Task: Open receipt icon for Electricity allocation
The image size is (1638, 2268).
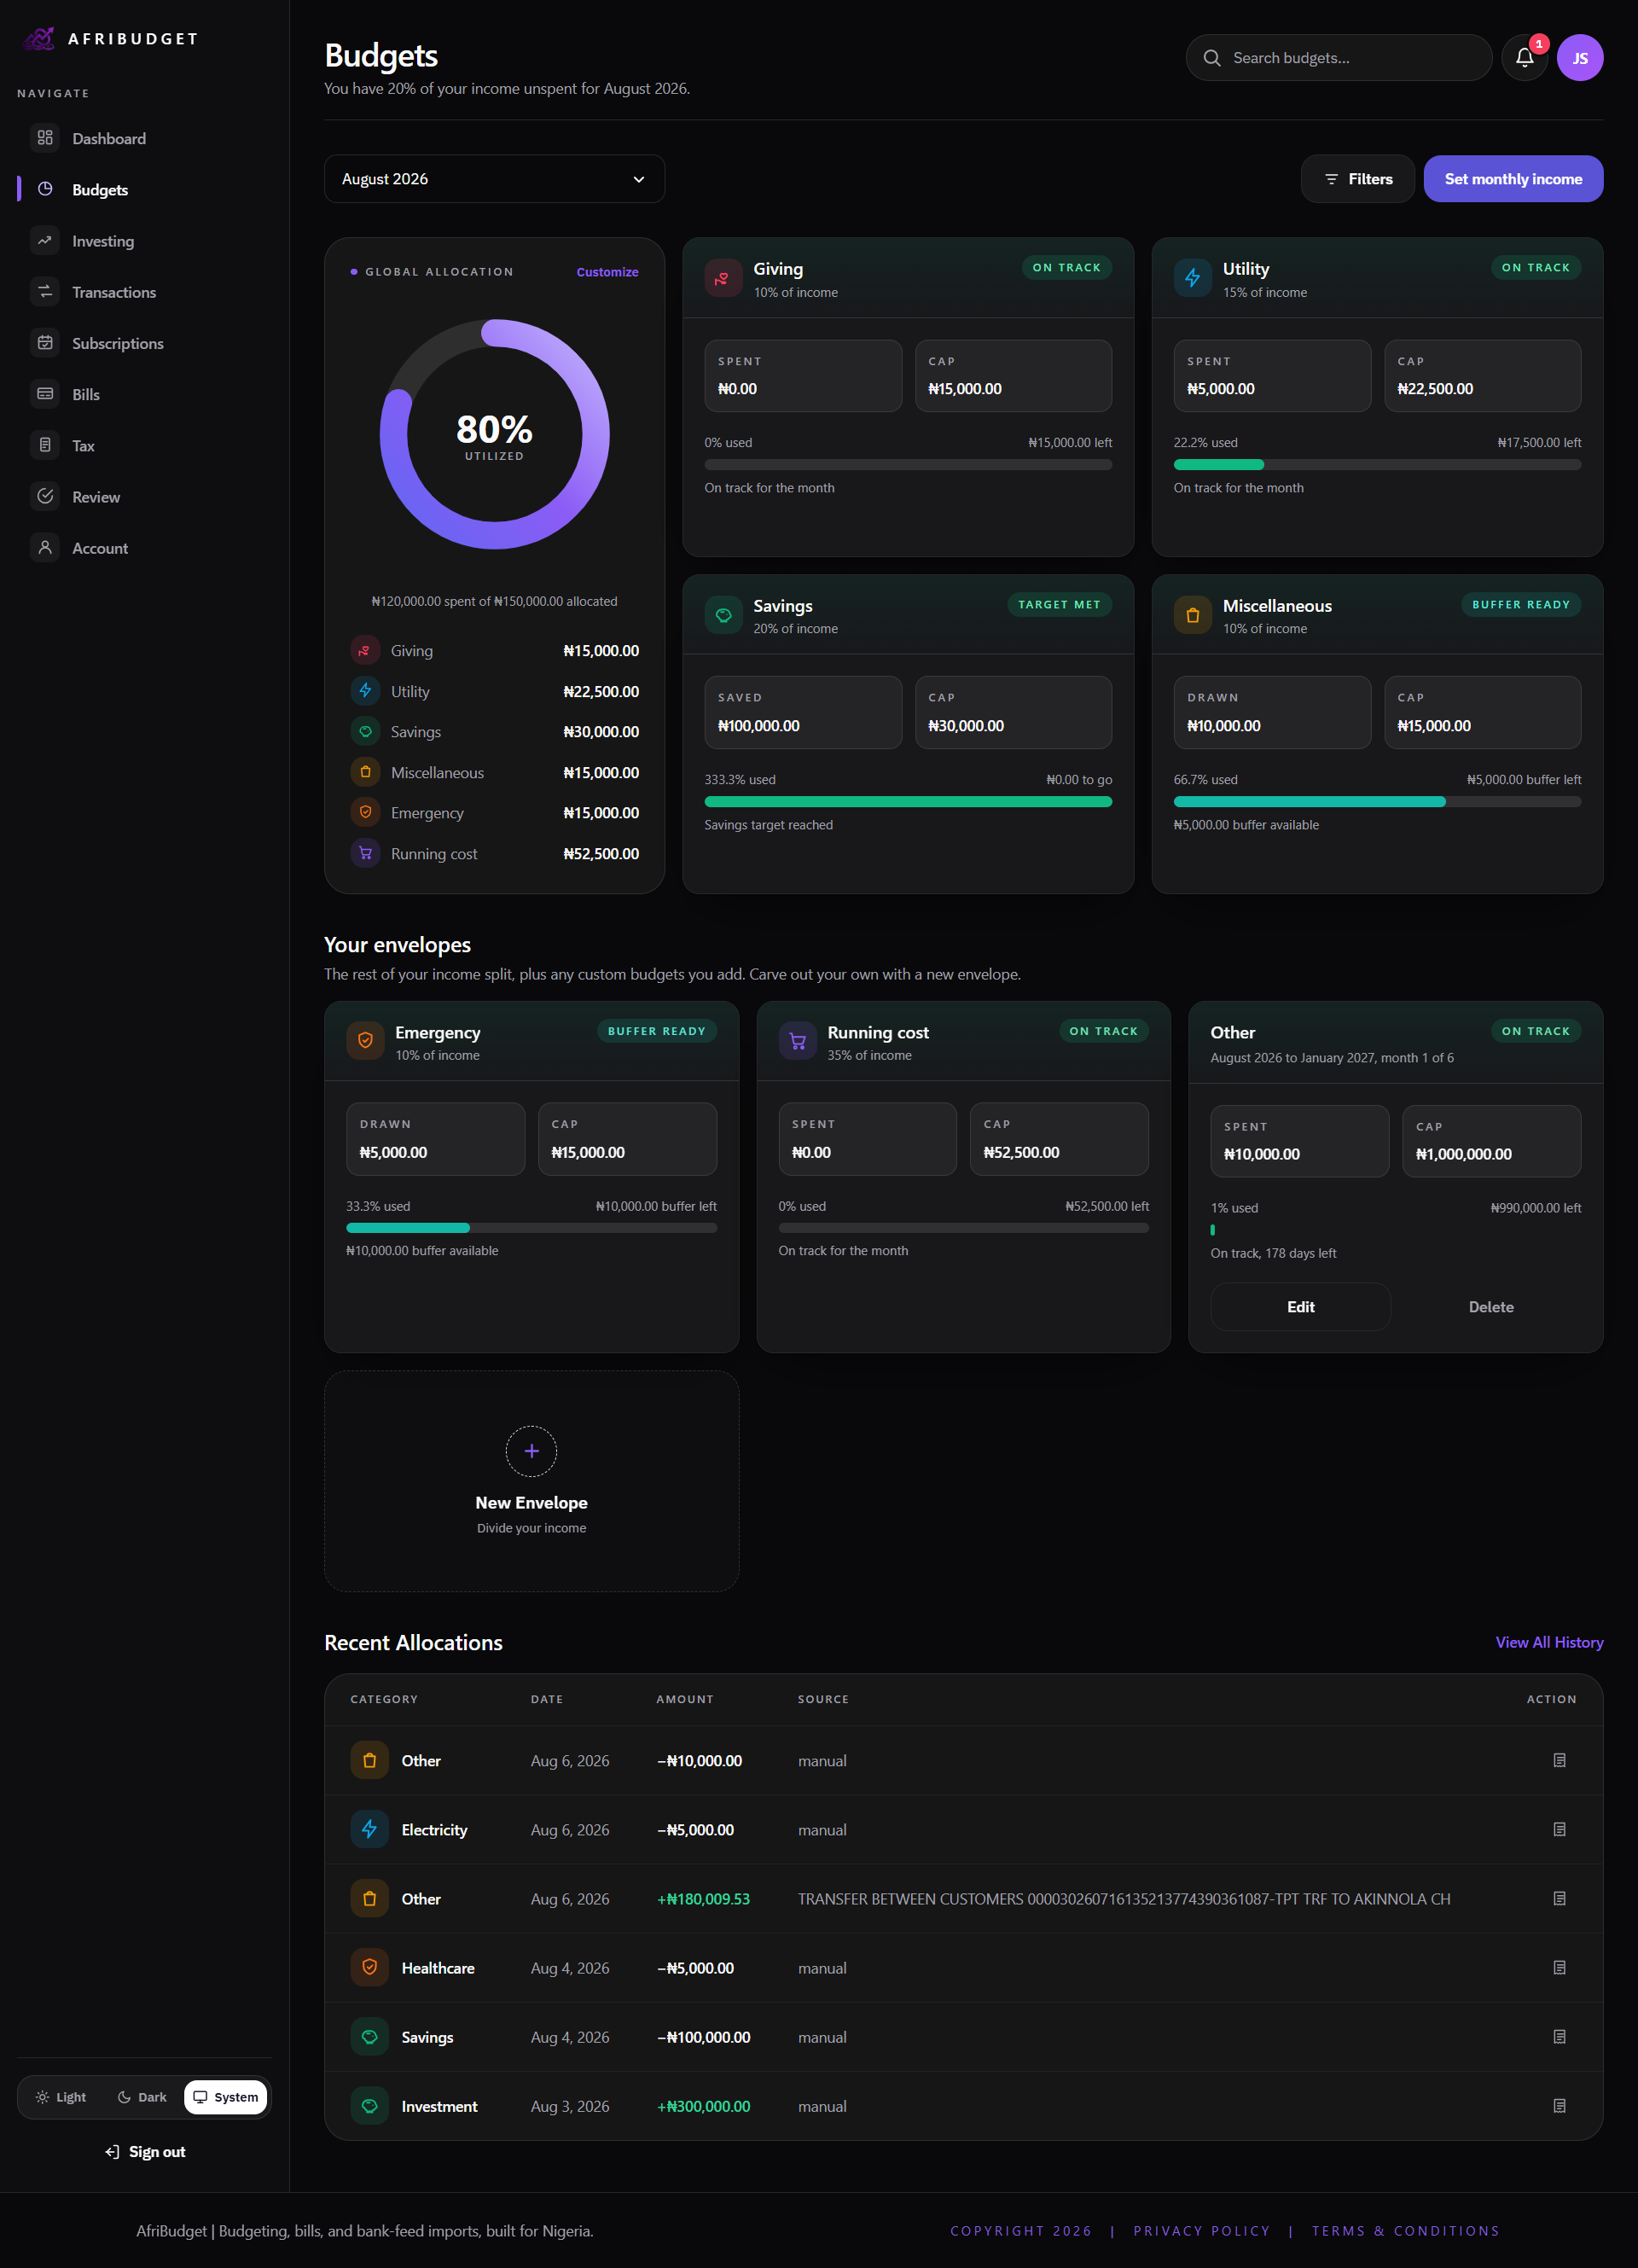Action: [x=1559, y=1829]
